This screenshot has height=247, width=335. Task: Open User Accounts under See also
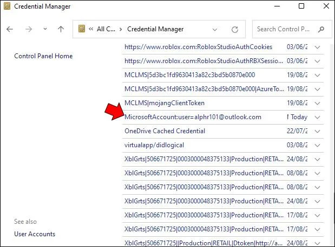(35, 234)
